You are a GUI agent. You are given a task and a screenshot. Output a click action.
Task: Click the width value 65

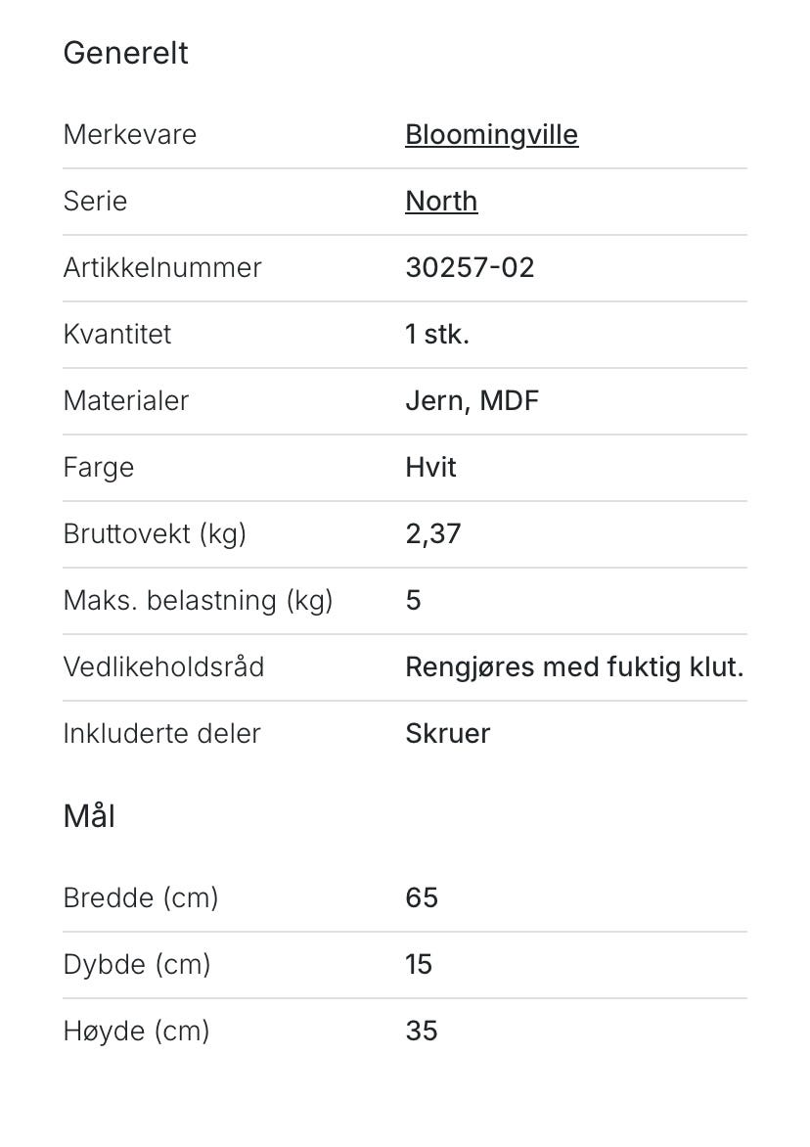point(422,898)
